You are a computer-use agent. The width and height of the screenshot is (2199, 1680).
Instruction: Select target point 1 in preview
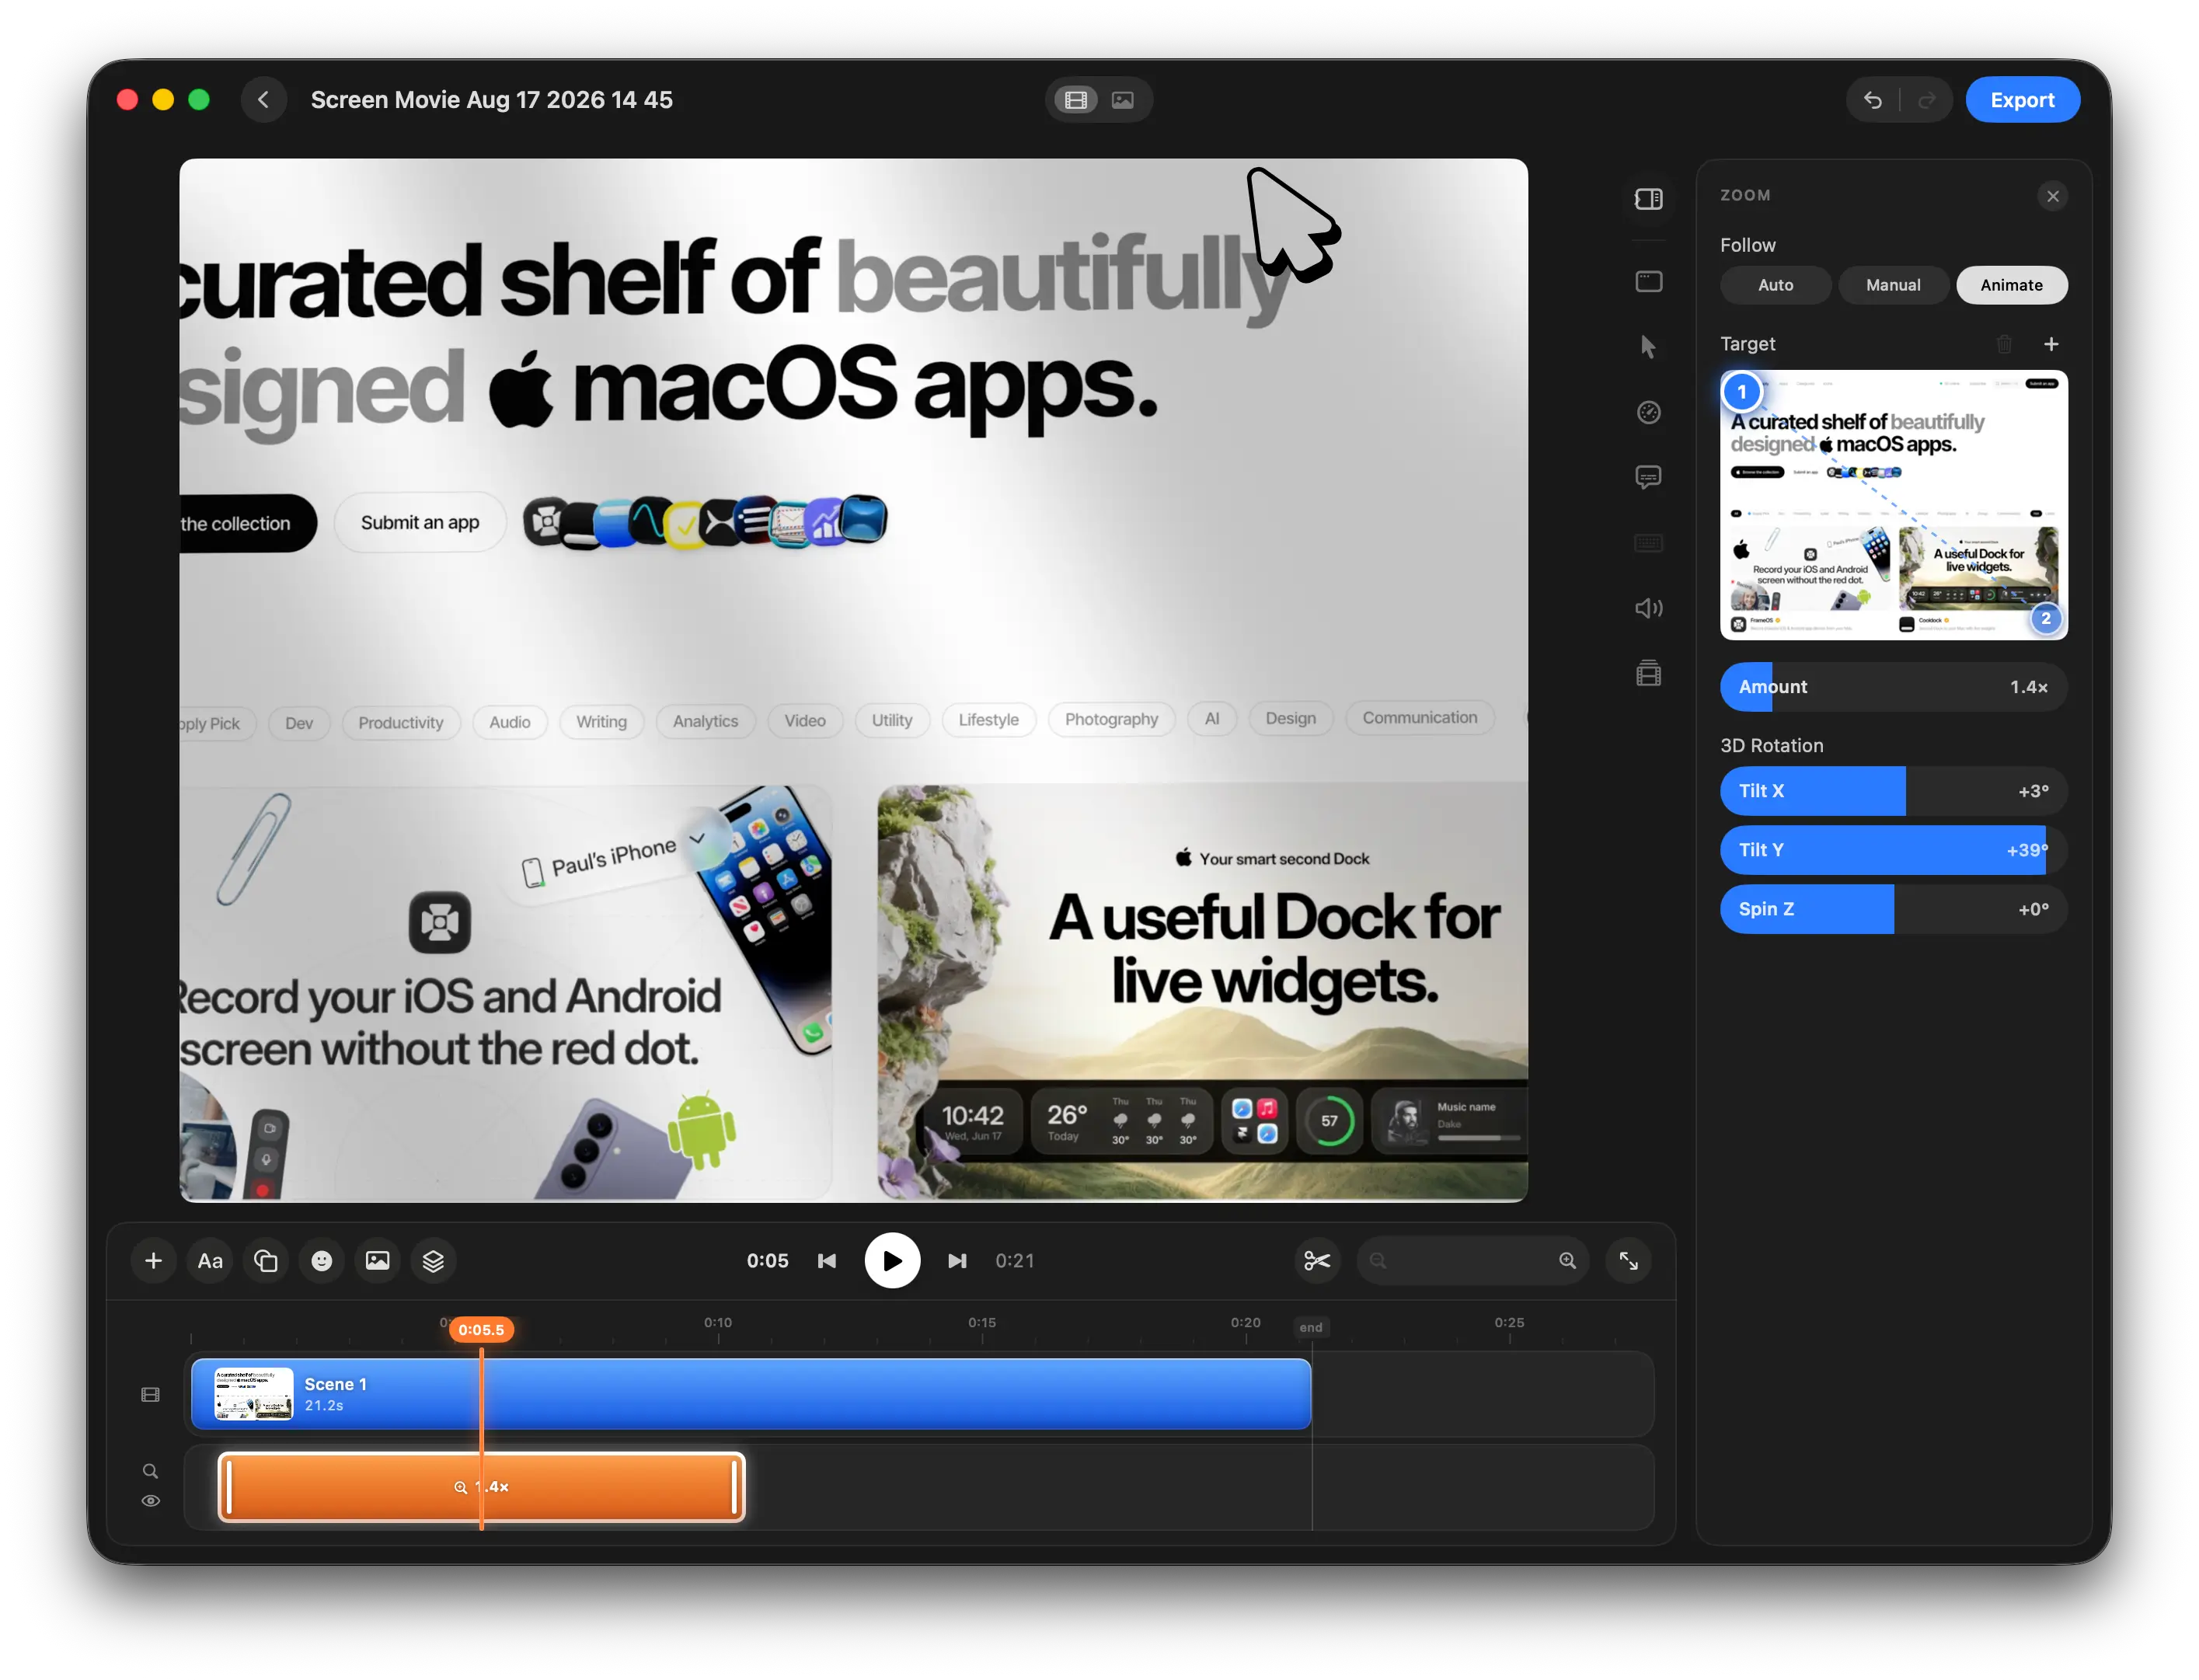[x=1742, y=392]
